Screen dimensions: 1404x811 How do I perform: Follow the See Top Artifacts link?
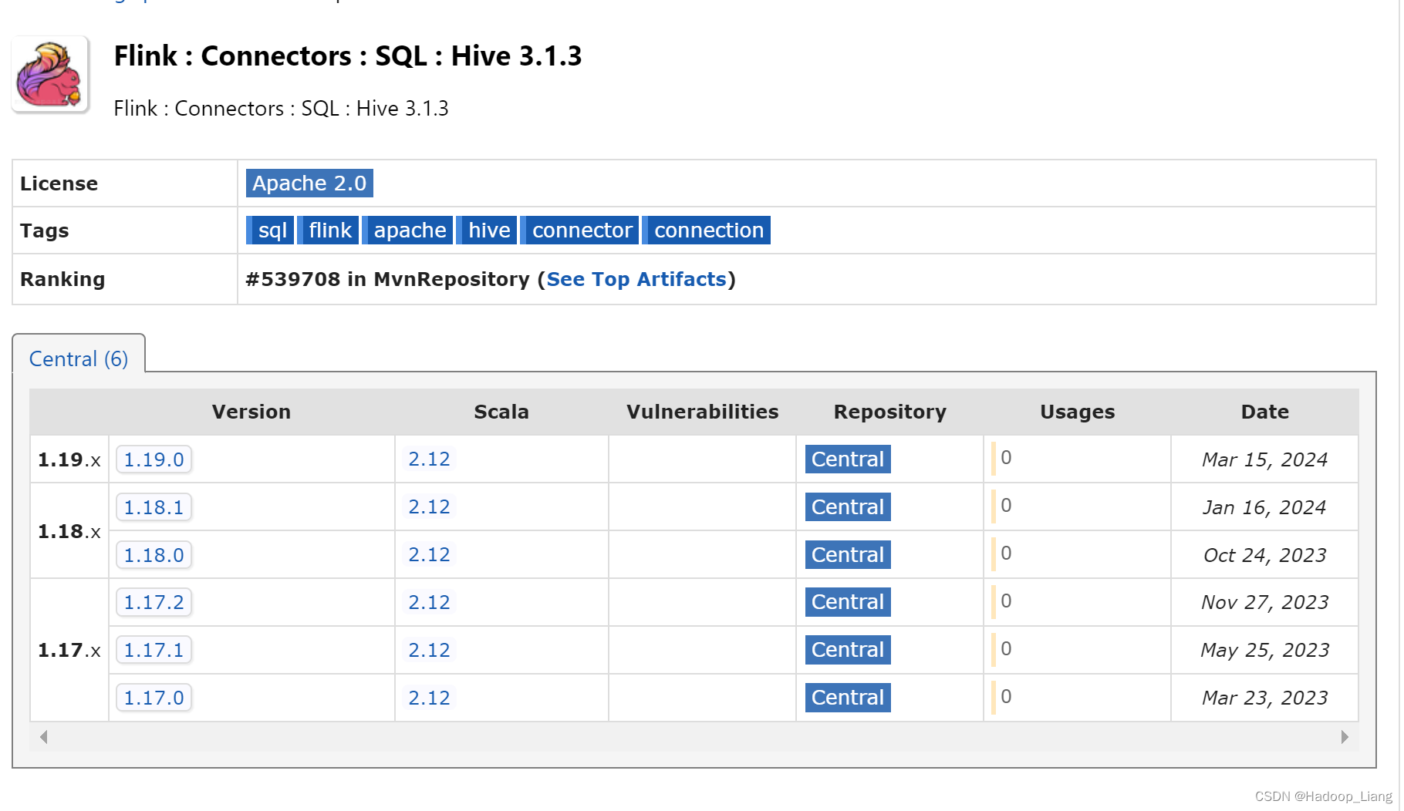(x=636, y=279)
